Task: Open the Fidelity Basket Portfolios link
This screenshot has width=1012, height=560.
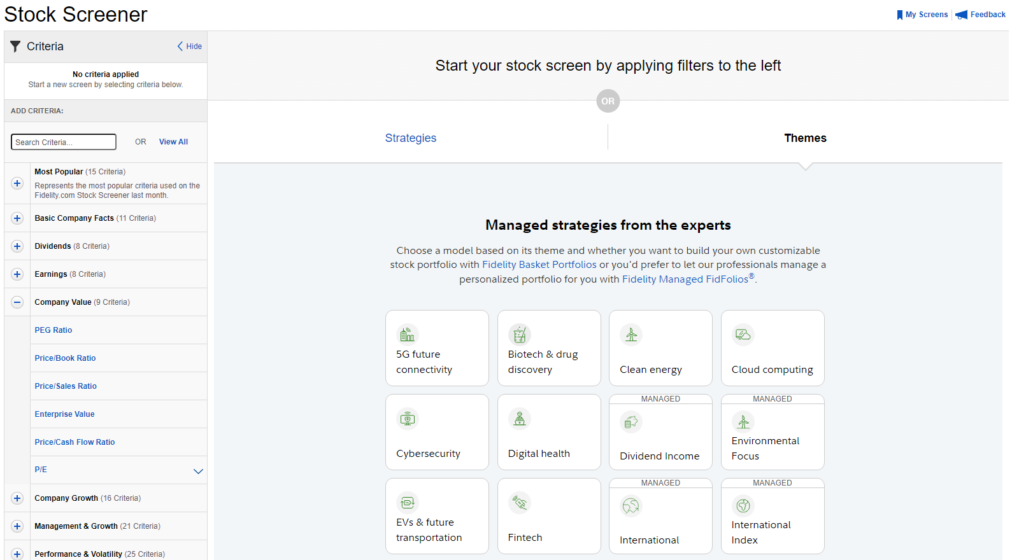Action: 539,265
